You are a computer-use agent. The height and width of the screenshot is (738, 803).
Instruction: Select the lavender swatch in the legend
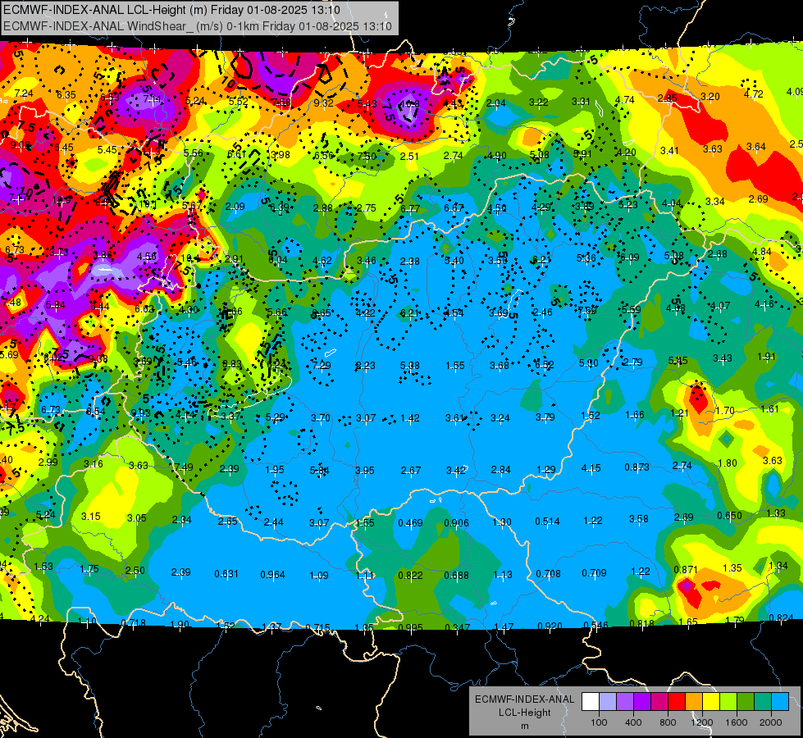(x=608, y=702)
